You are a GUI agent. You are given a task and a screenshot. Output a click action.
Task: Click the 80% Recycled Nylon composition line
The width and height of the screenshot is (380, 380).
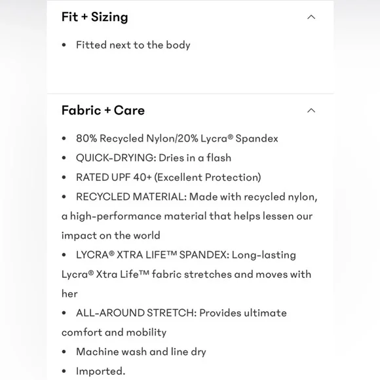(x=177, y=139)
